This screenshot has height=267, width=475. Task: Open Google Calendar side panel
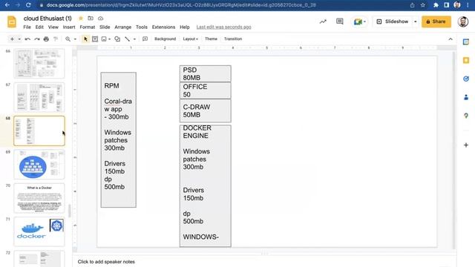(466, 42)
